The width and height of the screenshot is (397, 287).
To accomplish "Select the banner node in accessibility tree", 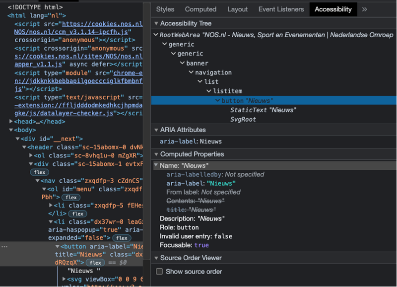I will 197,63.
